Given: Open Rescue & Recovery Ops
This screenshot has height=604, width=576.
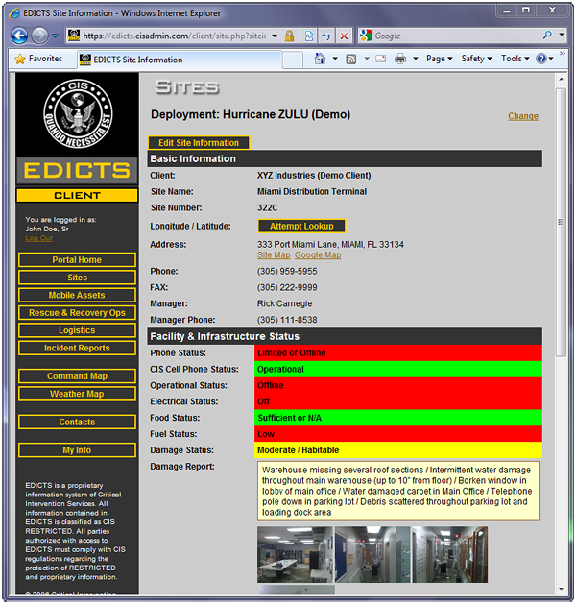Looking at the screenshot, I should (77, 313).
